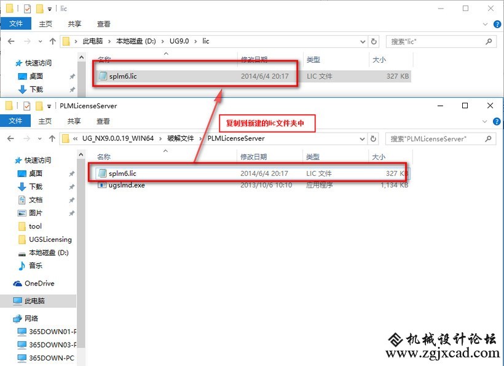This screenshot has width=504, height=366.
Task: Refresh the lic folder view
Action: (x=374, y=41)
